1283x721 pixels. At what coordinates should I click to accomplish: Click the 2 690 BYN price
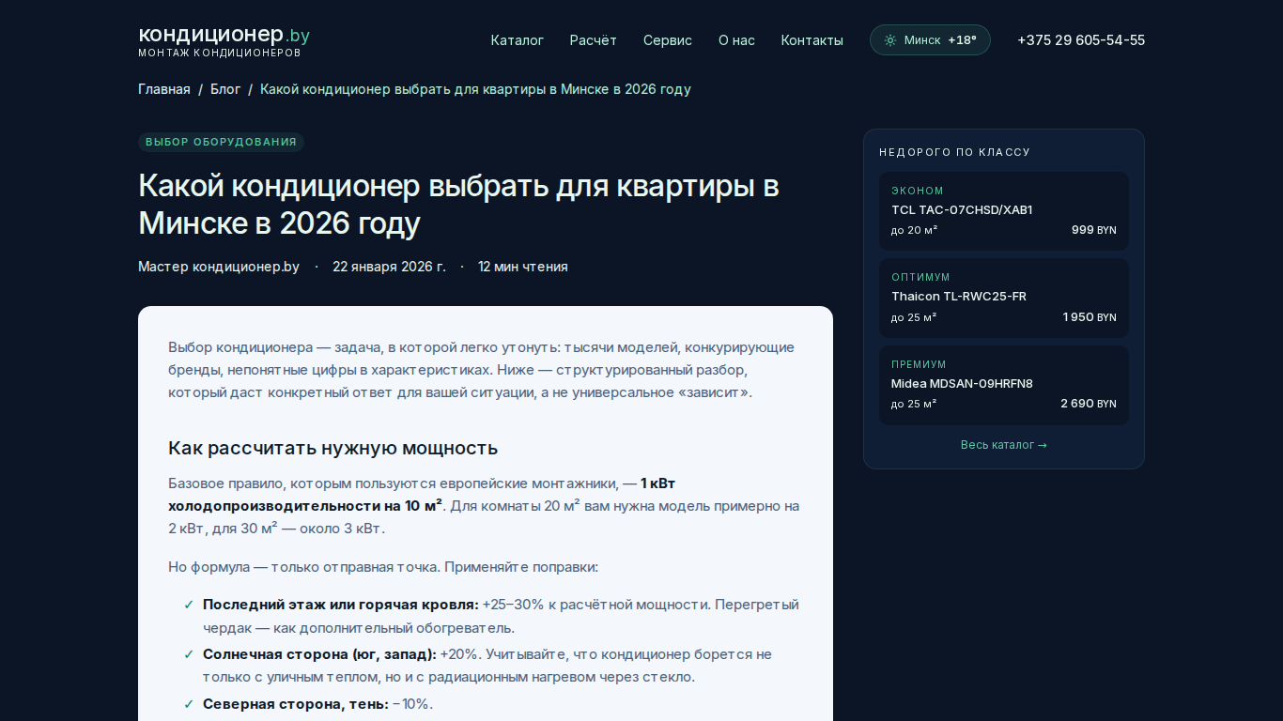click(1089, 404)
